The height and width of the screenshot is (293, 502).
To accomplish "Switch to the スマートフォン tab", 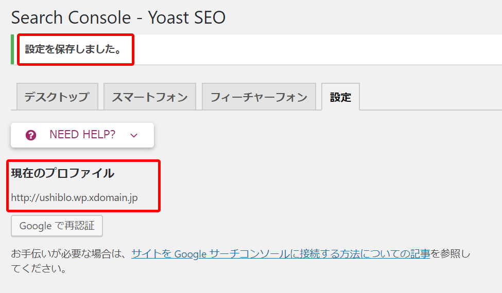I will click(x=150, y=97).
